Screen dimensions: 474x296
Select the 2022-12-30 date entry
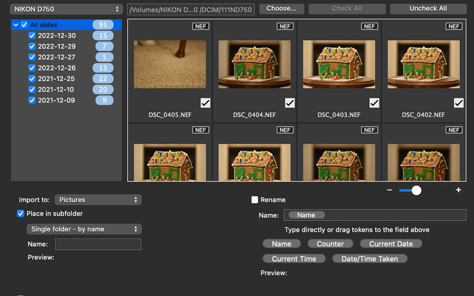coord(56,36)
